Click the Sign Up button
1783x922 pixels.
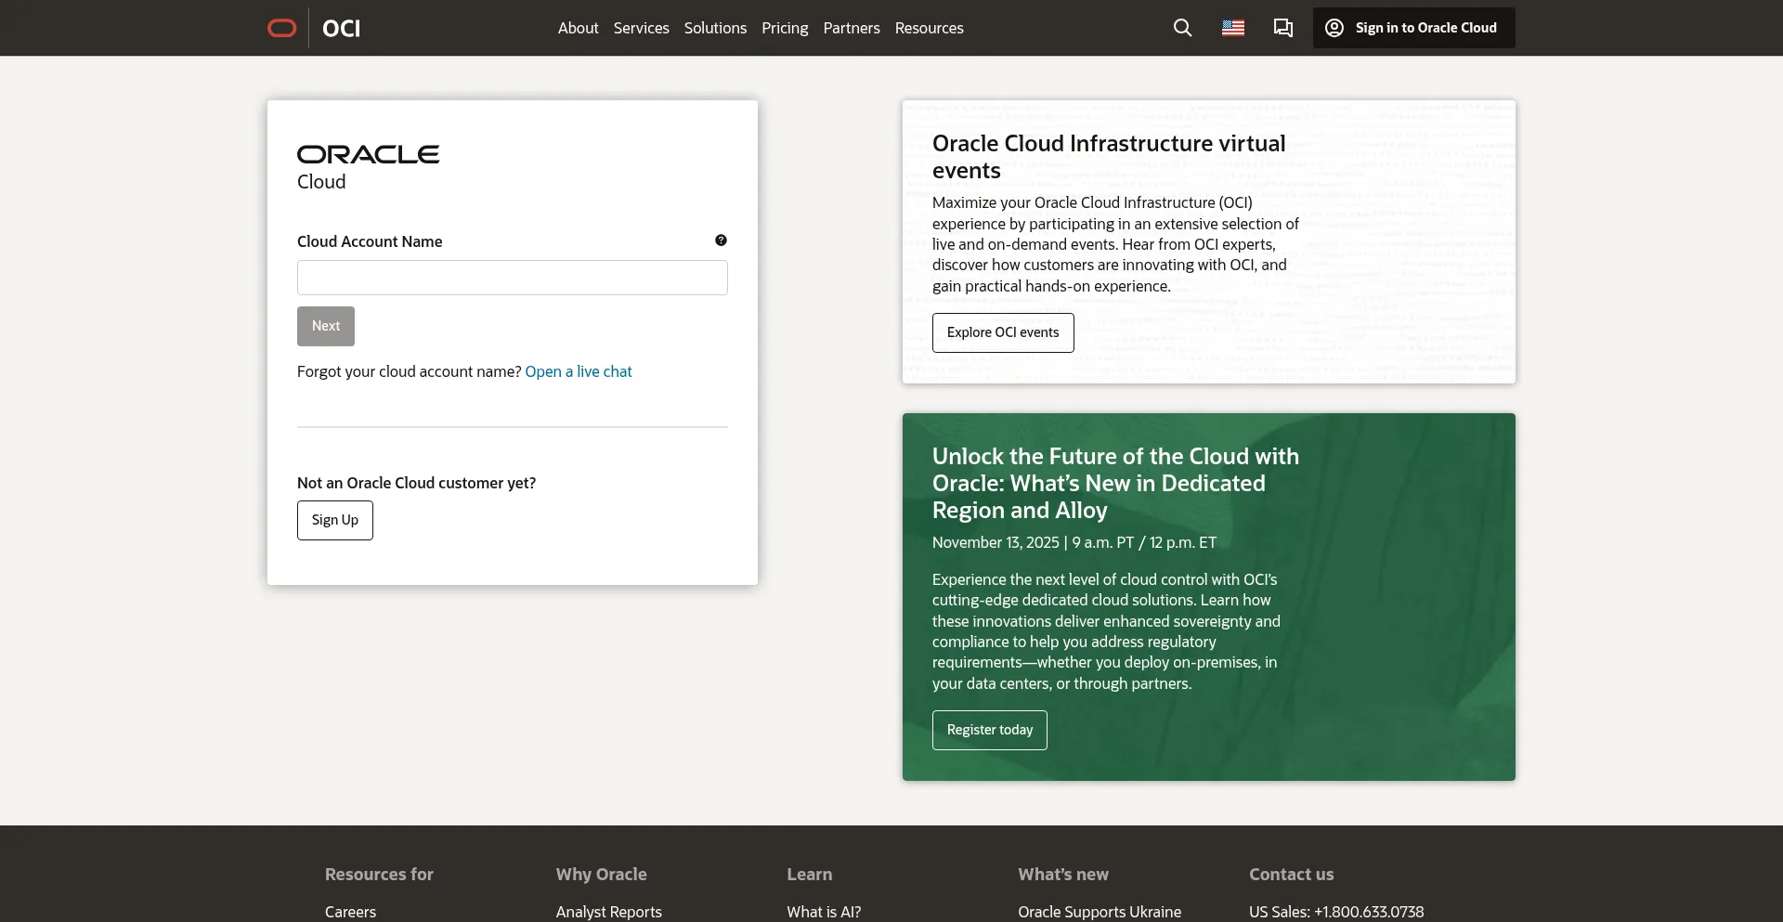click(x=334, y=520)
